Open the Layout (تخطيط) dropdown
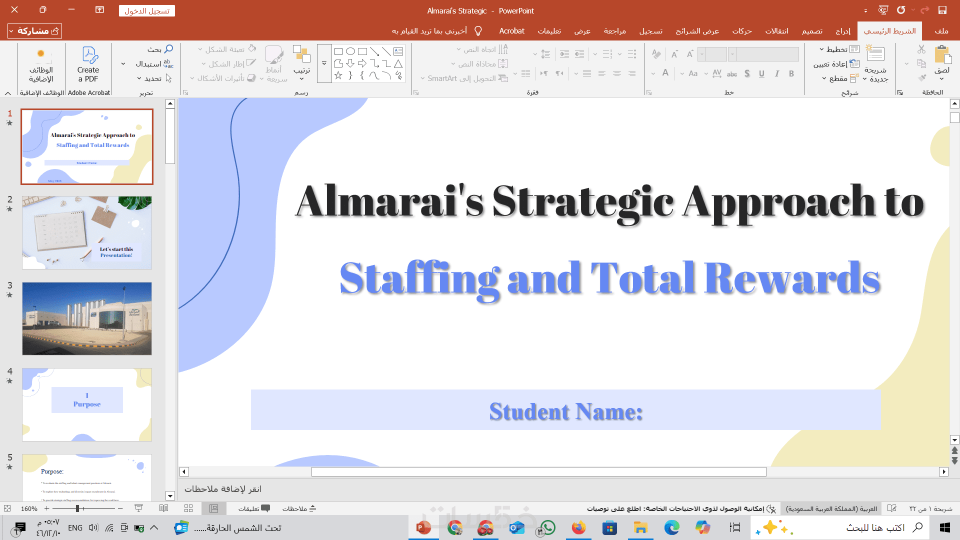 pyautogui.click(x=840, y=49)
